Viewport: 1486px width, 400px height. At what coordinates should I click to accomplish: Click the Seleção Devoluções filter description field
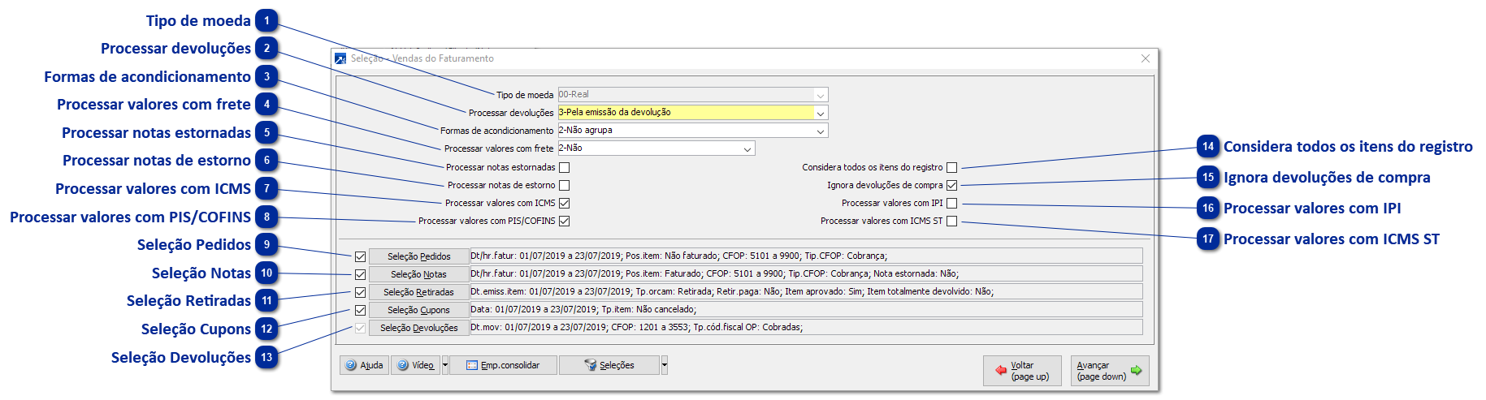click(x=806, y=327)
